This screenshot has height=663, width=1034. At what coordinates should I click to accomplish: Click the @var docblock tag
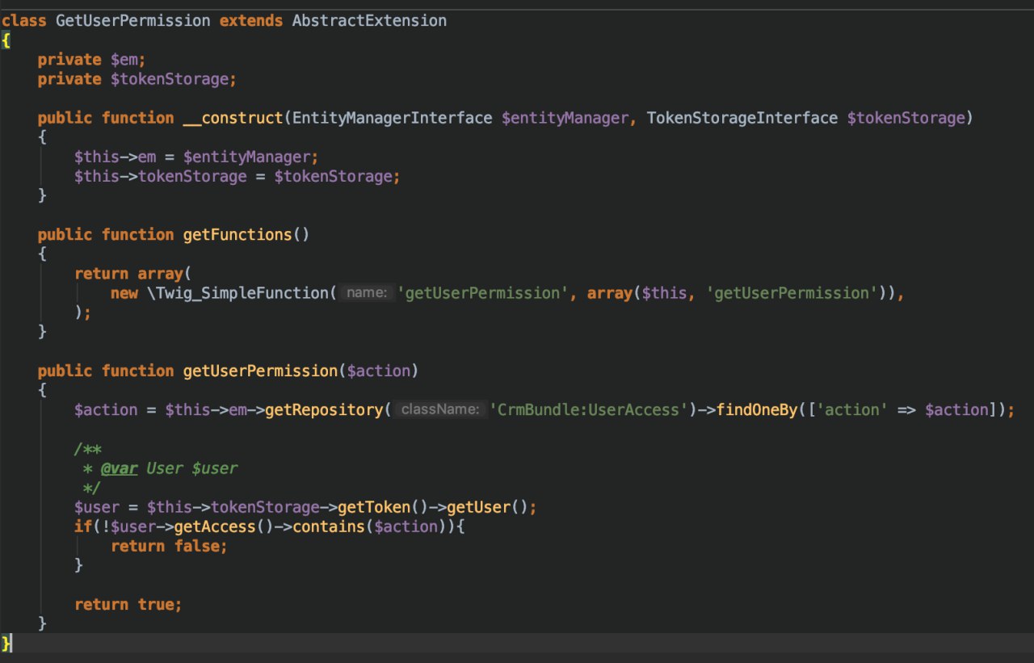click(119, 468)
